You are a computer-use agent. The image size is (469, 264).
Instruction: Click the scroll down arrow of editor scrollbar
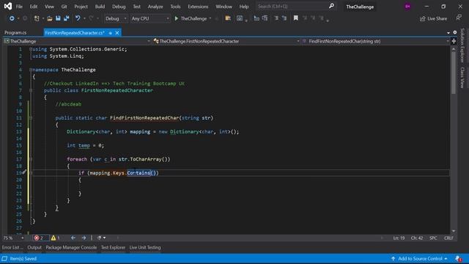tap(454, 231)
